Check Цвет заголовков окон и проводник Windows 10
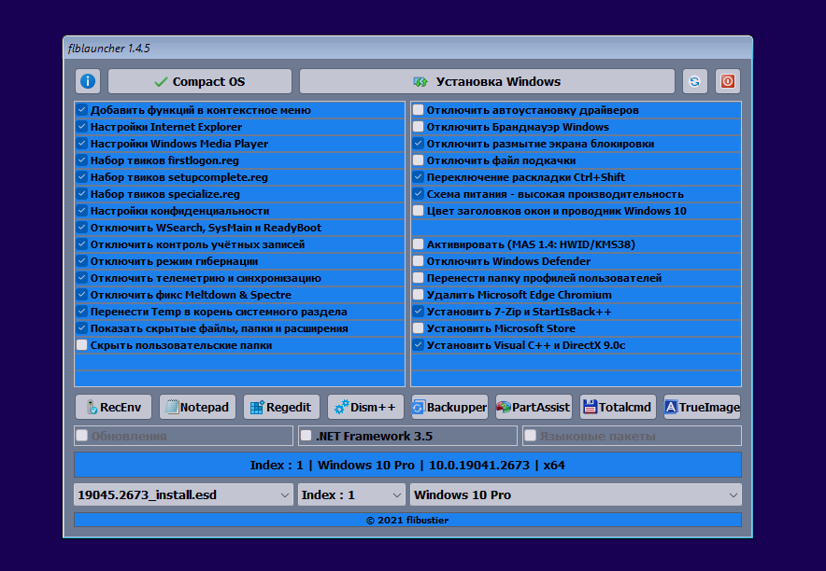The height and width of the screenshot is (571, 826). (x=419, y=211)
